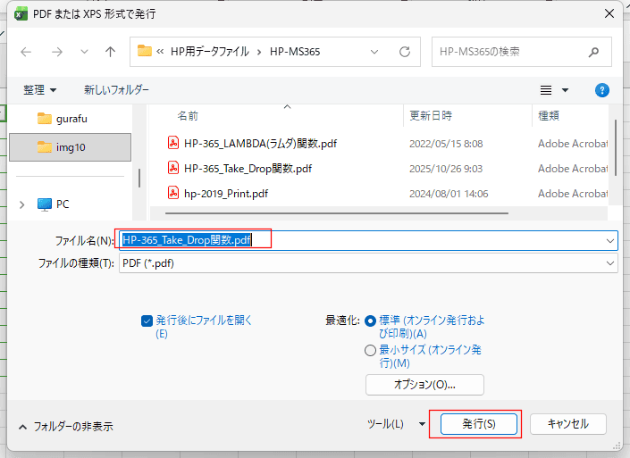Click 新しいフォルダー in the toolbar

click(x=116, y=90)
